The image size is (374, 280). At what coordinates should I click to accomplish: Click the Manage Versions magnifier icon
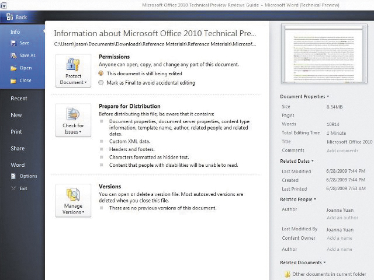[73, 194]
